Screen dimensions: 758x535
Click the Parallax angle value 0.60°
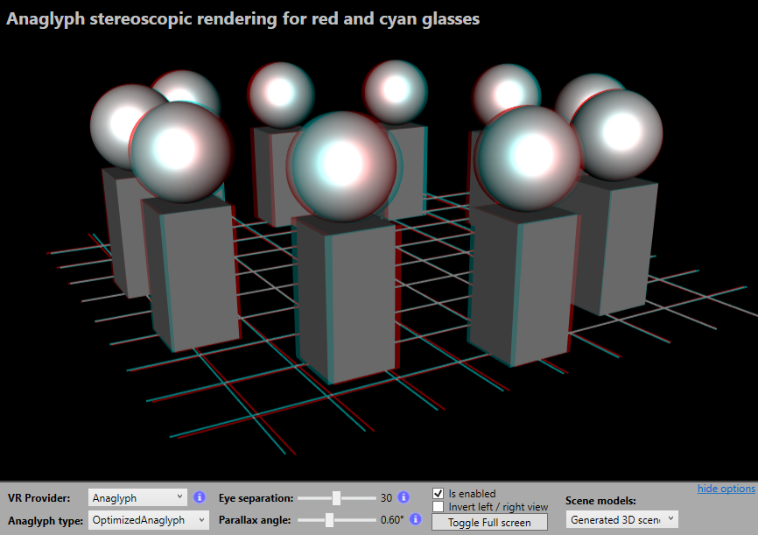[392, 520]
